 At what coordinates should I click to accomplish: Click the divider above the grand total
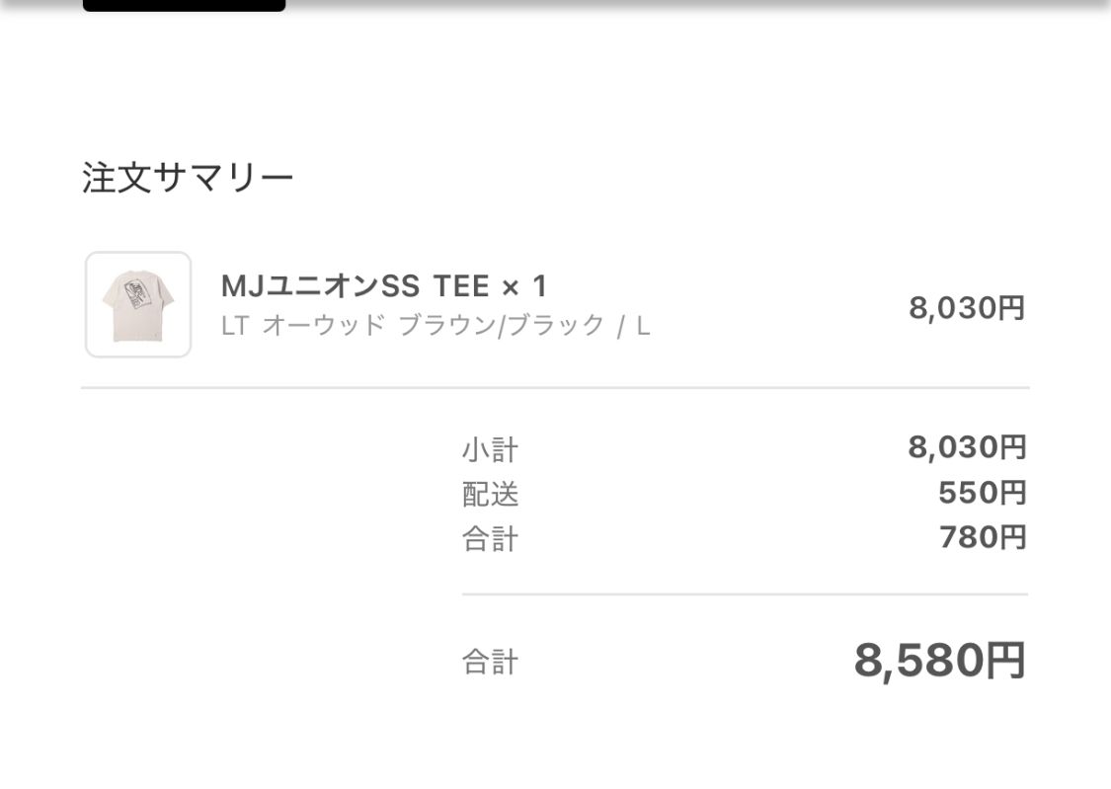741,594
